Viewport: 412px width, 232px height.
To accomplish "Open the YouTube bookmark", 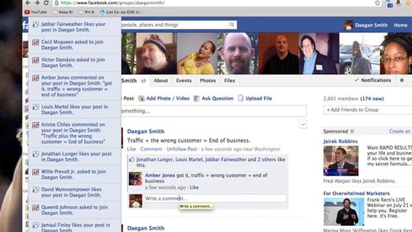I will pos(35,12).
